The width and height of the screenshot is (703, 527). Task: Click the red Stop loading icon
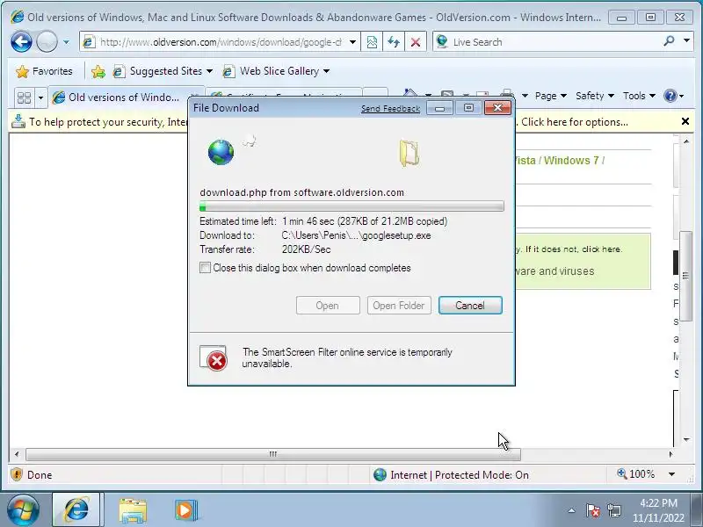click(x=416, y=42)
